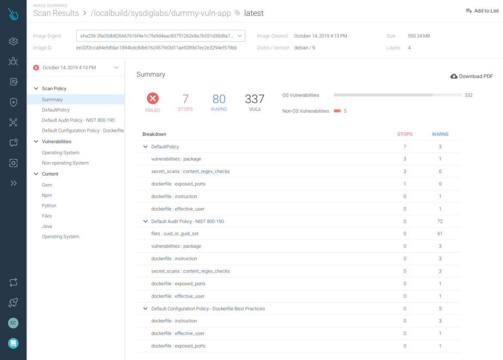This screenshot has height=360, width=503.
Task: Open Npm content item
Action: coord(47,195)
